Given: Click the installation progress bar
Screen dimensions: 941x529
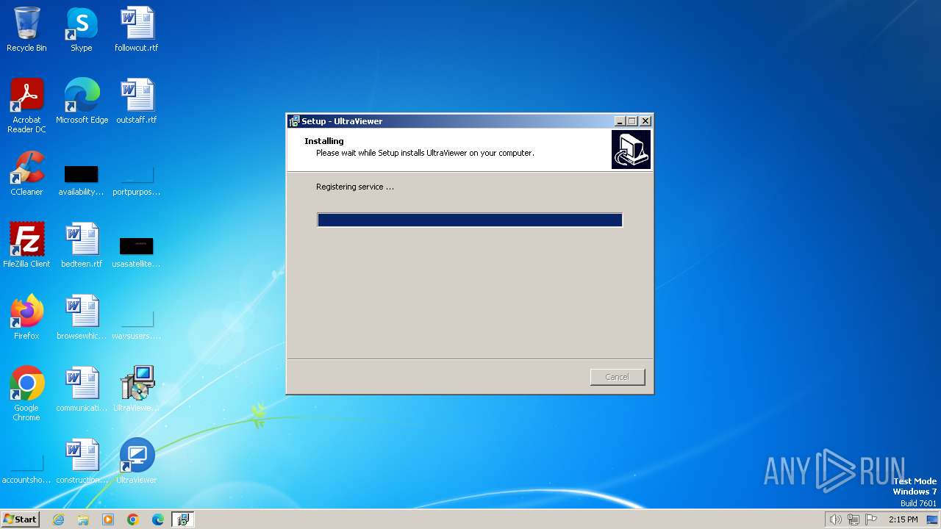Looking at the screenshot, I should [470, 220].
